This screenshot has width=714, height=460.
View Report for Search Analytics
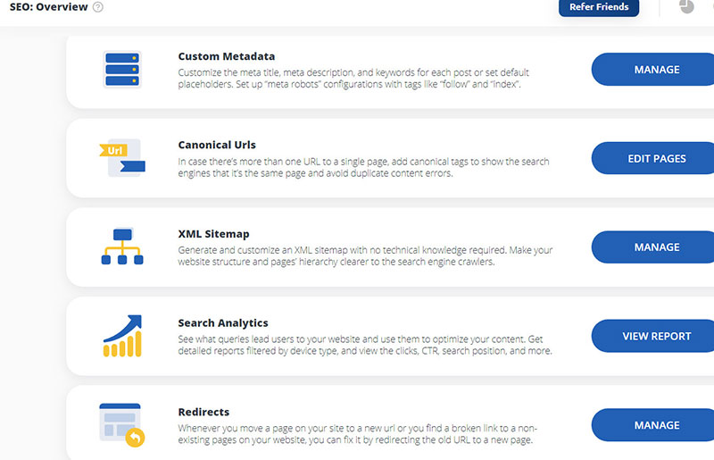point(656,336)
